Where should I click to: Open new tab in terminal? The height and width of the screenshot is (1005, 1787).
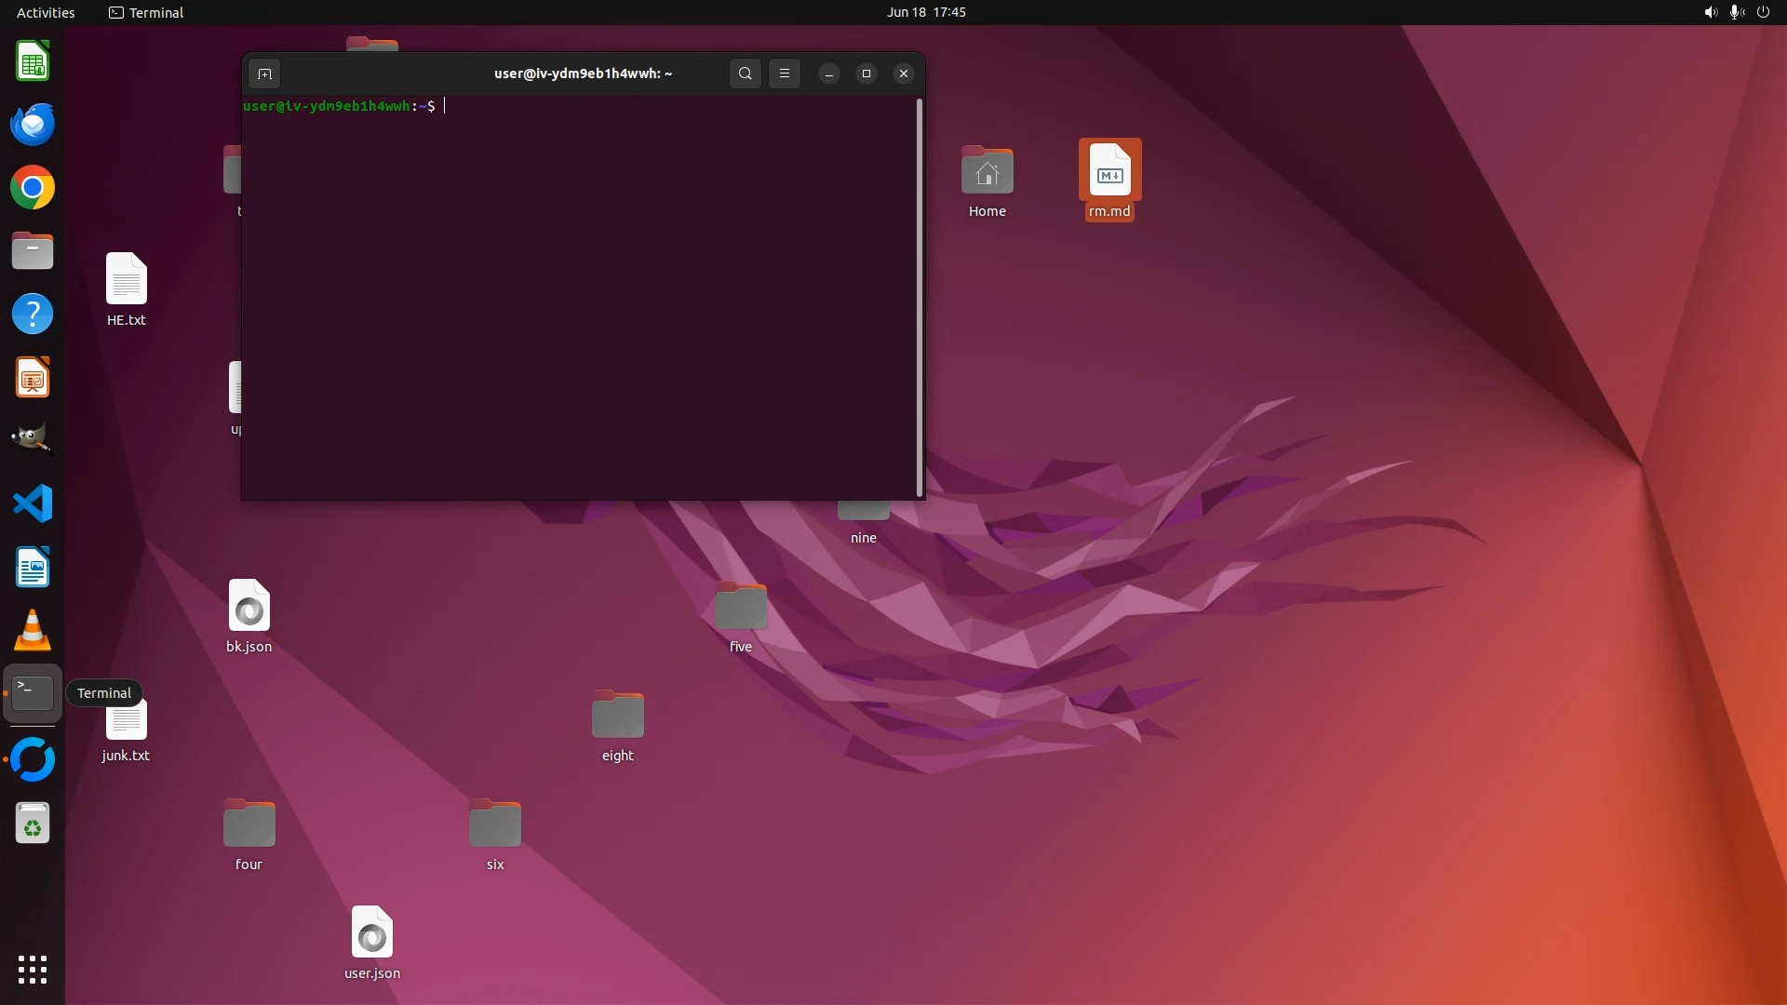click(x=264, y=74)
